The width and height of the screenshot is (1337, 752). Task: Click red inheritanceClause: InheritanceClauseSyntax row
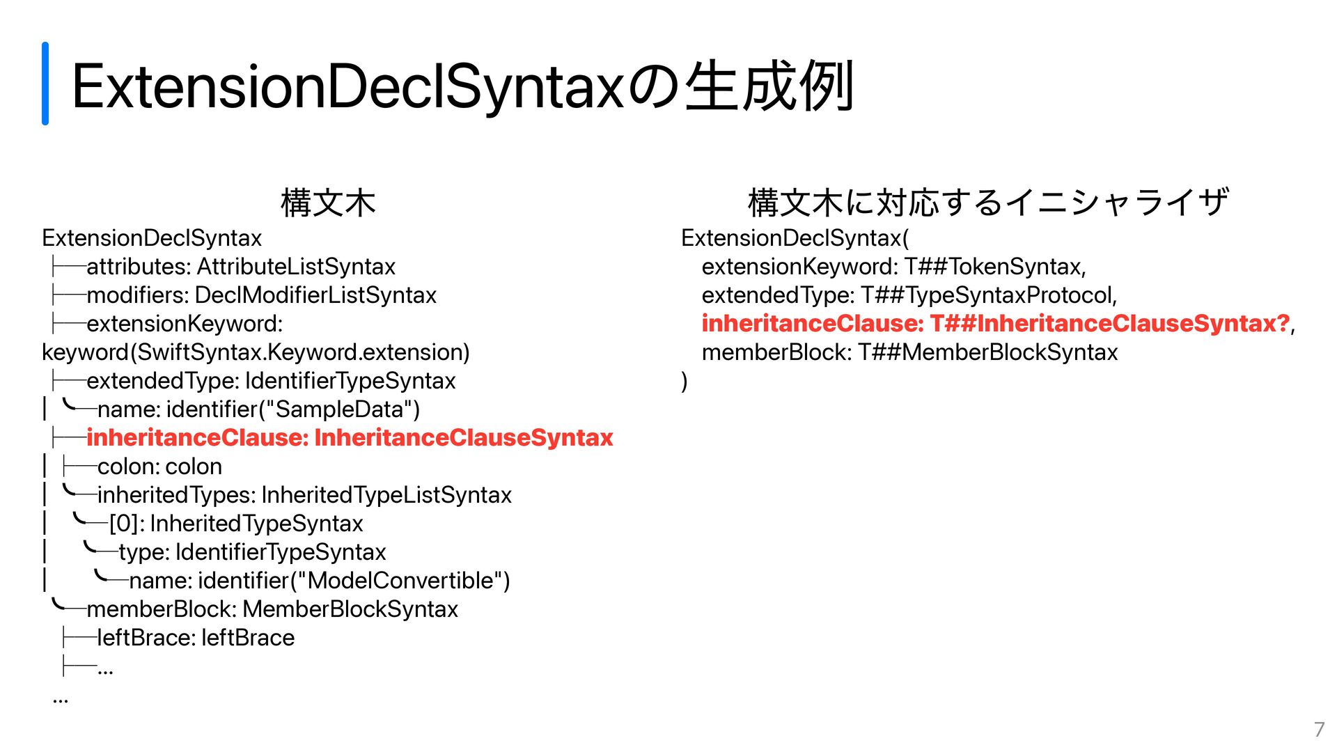point(350,438)
